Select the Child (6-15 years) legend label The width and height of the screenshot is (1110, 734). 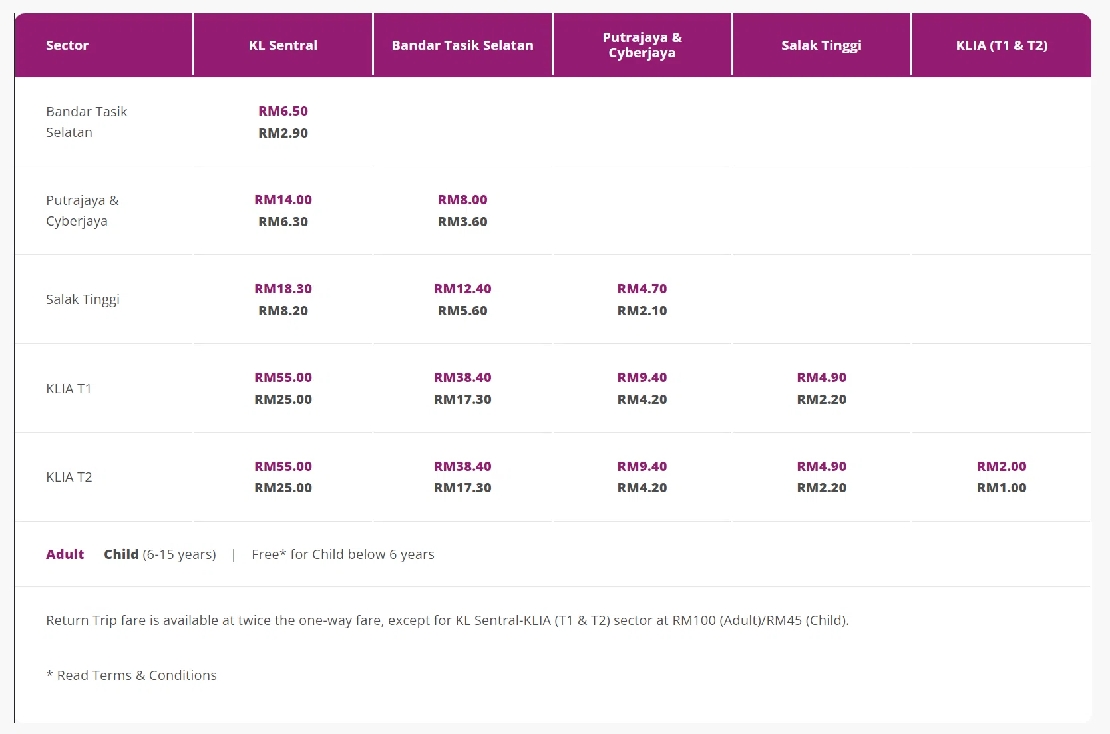pyautogui.click(x=160, y=554)
